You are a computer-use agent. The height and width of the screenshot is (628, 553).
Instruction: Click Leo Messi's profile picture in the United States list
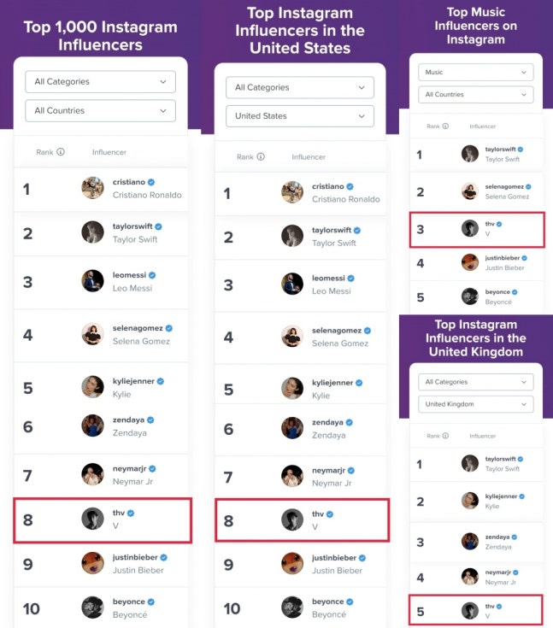(292, 285)
